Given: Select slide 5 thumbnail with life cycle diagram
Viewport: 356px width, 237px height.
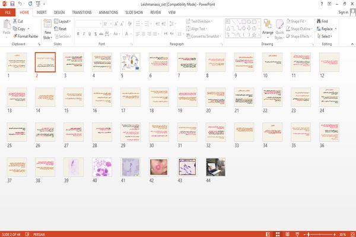Looking at the screenshot, I should [131, 62].
